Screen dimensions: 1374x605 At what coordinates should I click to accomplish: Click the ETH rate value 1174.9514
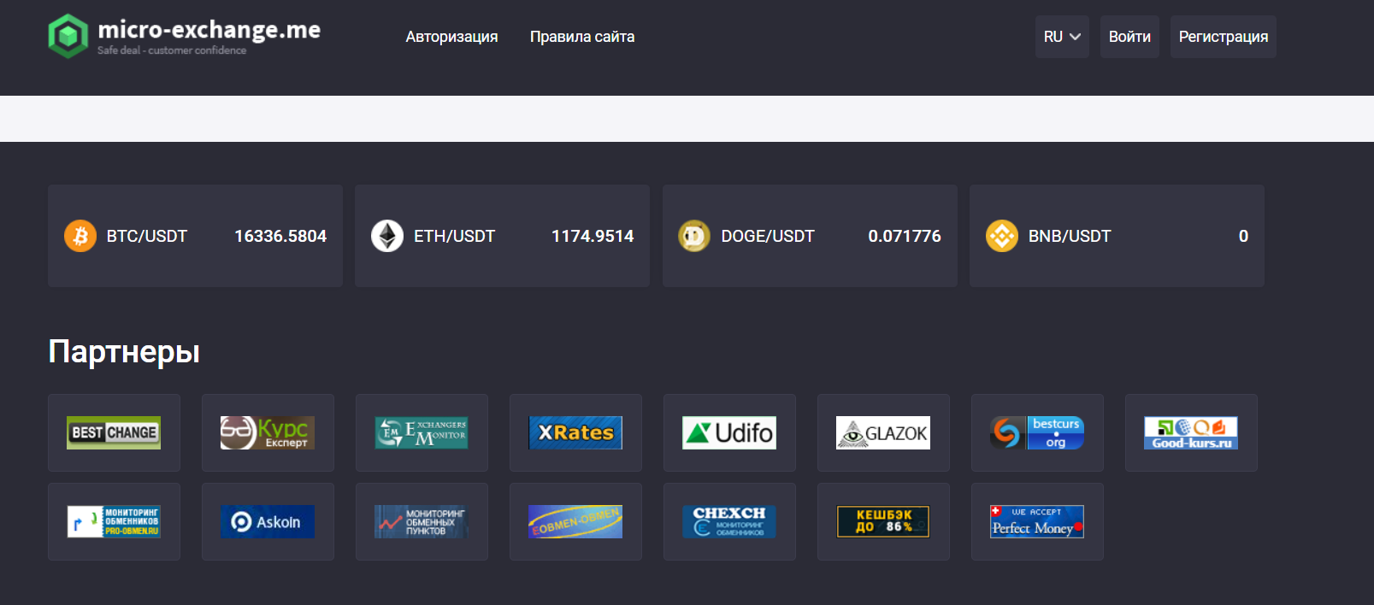click(x=593, y=236)
